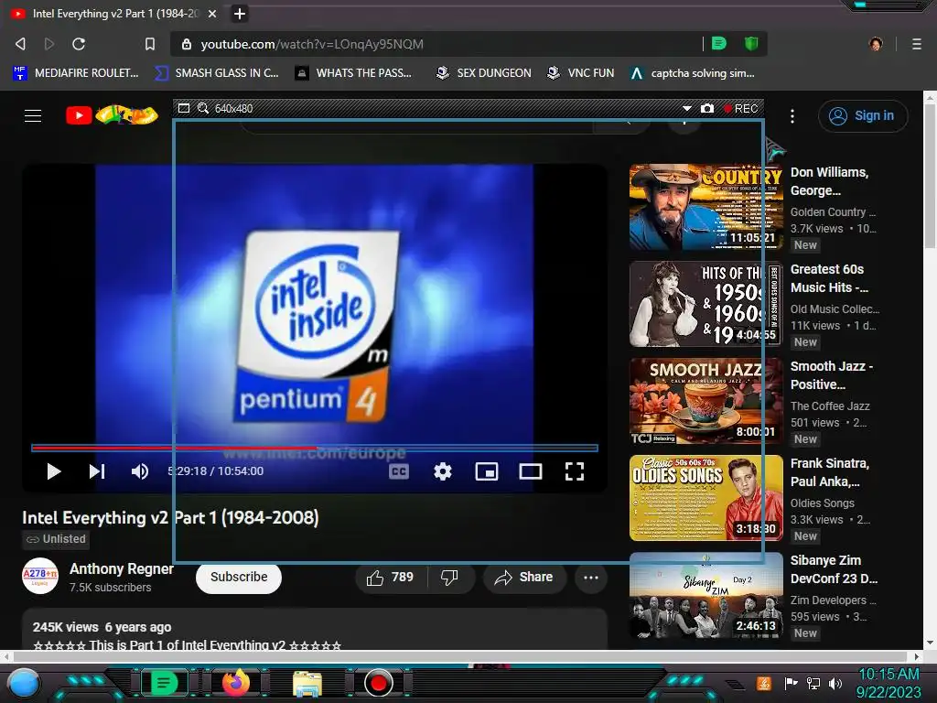The width and height of the screenshot is (937, 703).
Task: Open video player settings gear
Action: point(442,471)
